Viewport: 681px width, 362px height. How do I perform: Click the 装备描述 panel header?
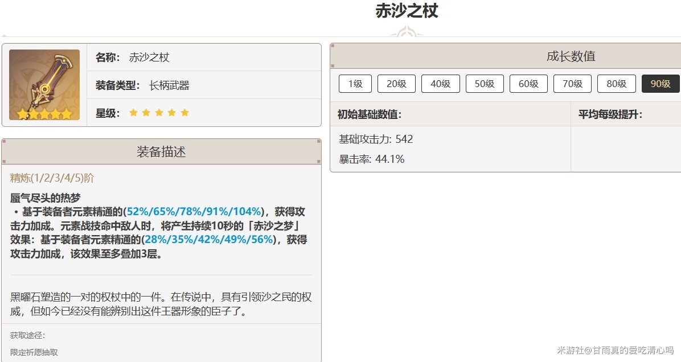(x=161, y=151)
